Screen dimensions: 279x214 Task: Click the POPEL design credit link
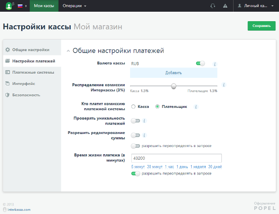coord(265,208)
